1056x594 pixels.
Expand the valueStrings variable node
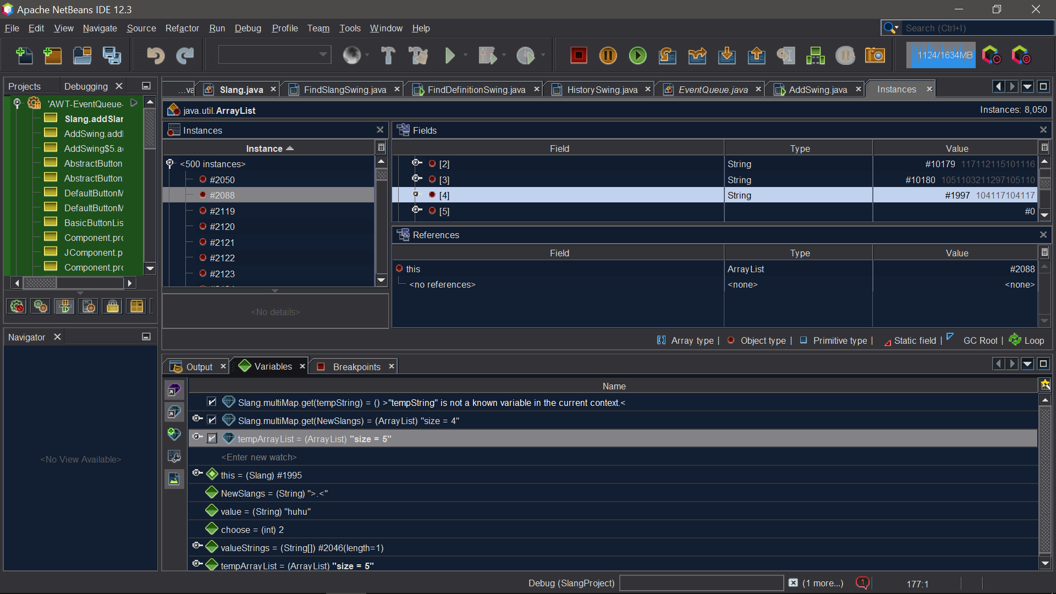(x=197, y=546)
